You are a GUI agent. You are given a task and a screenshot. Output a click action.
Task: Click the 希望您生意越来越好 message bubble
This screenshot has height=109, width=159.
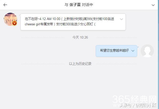[116, 51]
